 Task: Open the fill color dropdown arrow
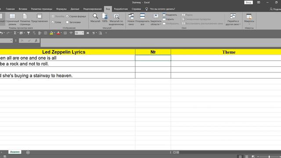pos(54,33)
